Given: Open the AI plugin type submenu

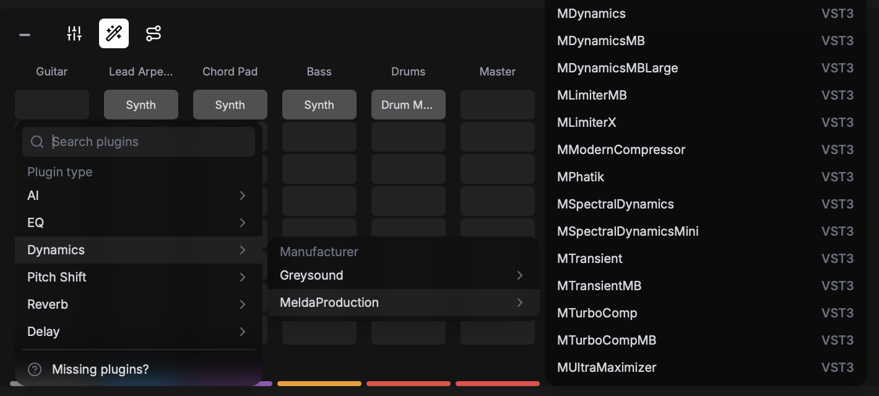Looking at the screenshot, I should [139, 196].
